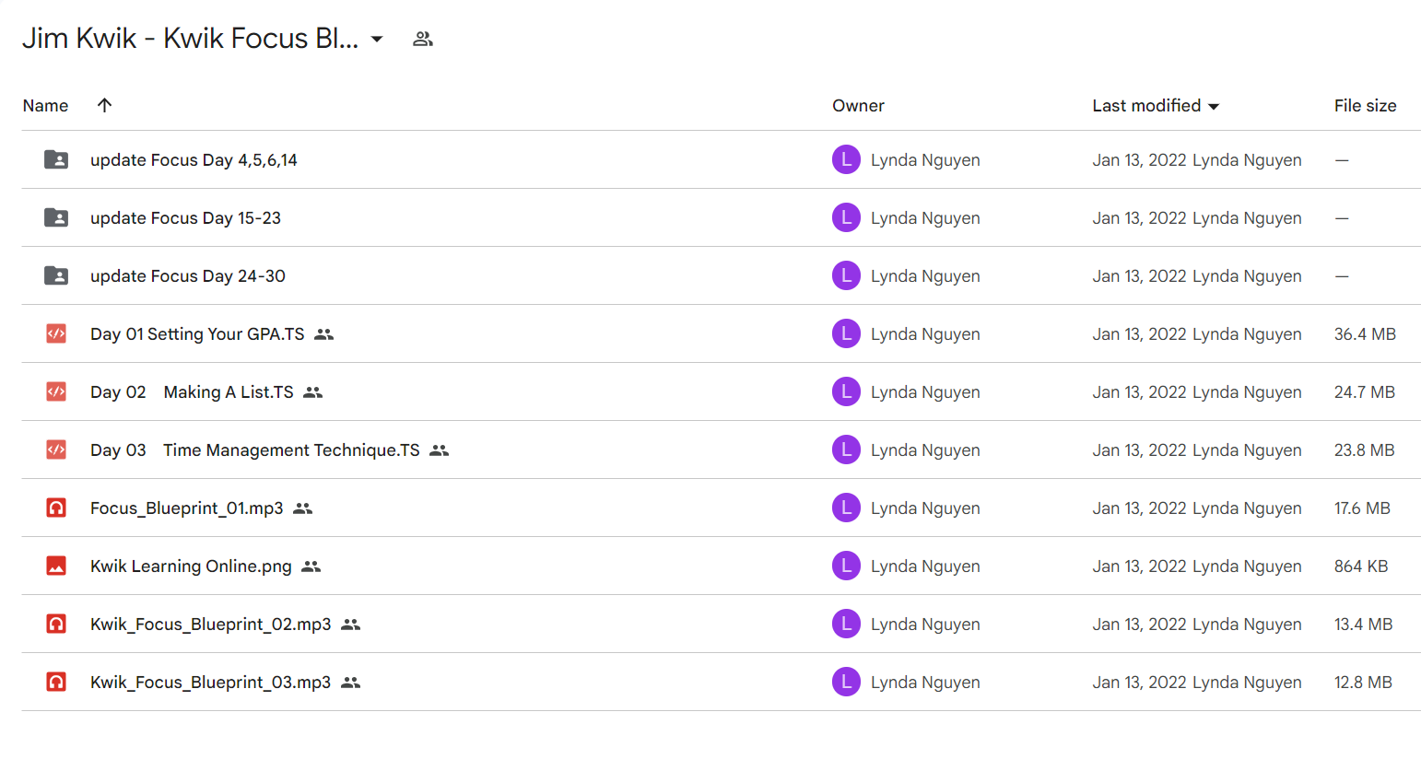The image size is (1421, 759).
Task: Click shared icon next to Day 03 Time Management Technique.TS
Action: coord(440,450)
